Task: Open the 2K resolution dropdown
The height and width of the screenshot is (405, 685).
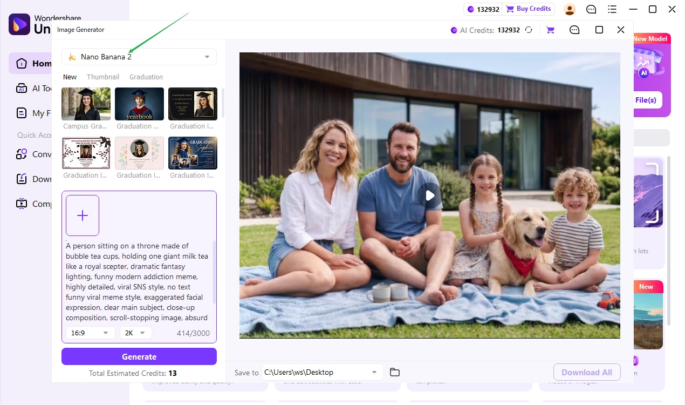Action: [x=135, y=333]
